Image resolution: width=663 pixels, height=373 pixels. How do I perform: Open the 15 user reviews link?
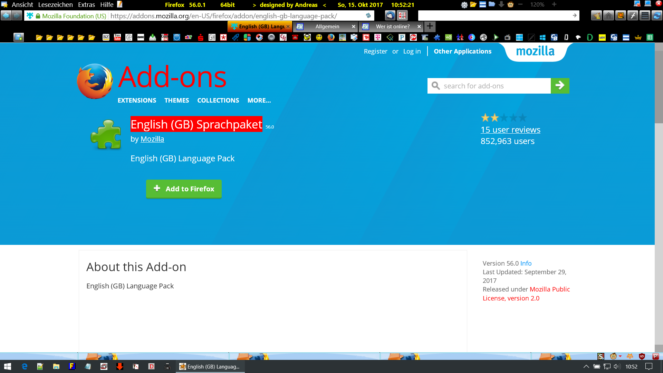click(510, 130)
